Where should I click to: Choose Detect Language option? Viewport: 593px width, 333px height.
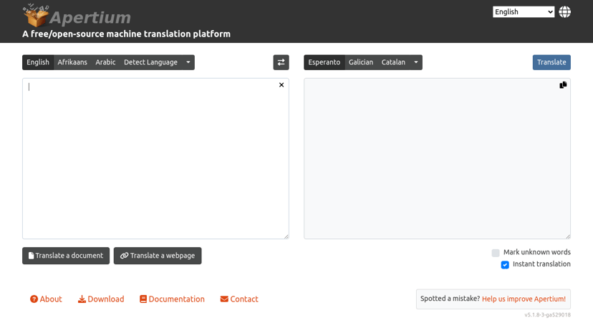[150, 62]
